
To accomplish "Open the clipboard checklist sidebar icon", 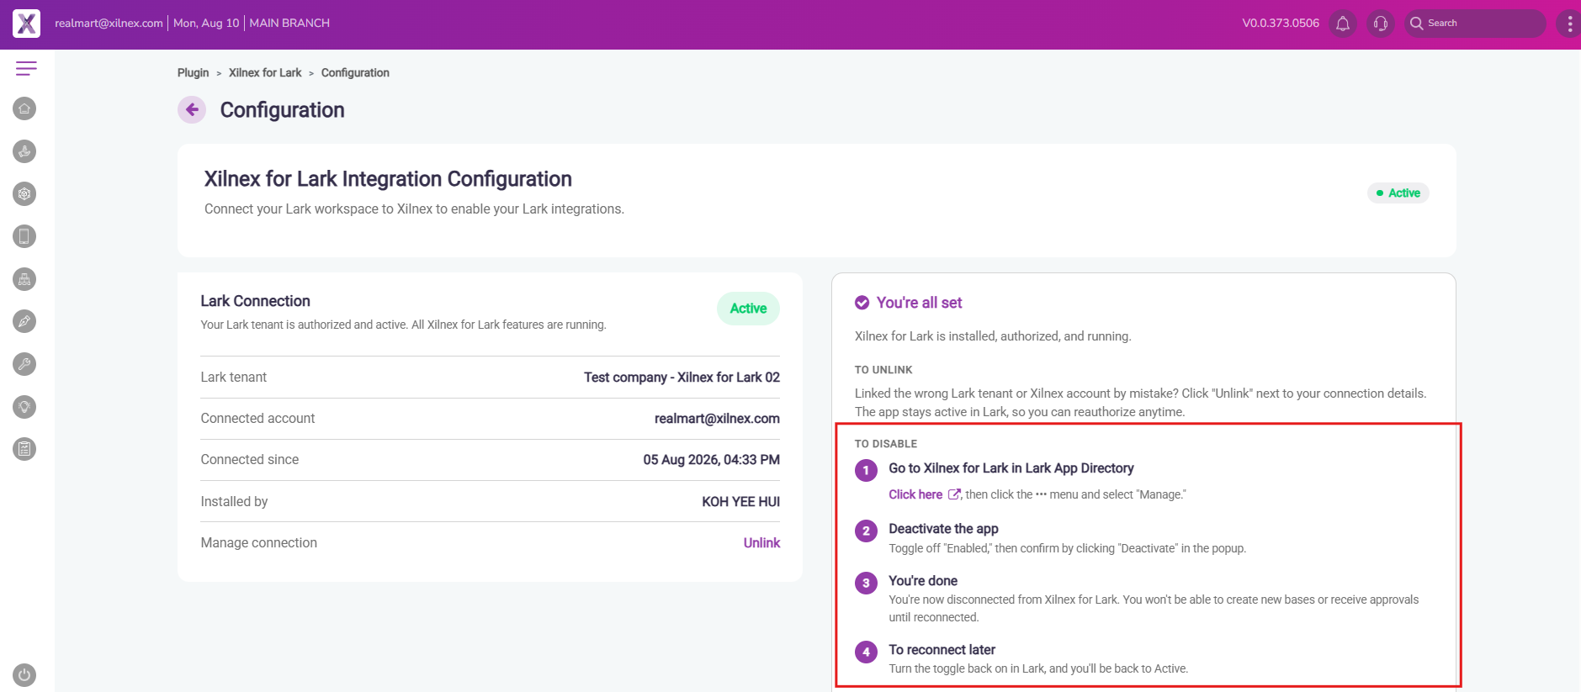I will click(24, 449).
